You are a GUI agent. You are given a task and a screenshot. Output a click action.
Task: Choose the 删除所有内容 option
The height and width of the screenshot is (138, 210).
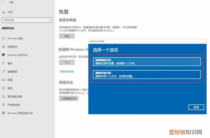(147, 75)
